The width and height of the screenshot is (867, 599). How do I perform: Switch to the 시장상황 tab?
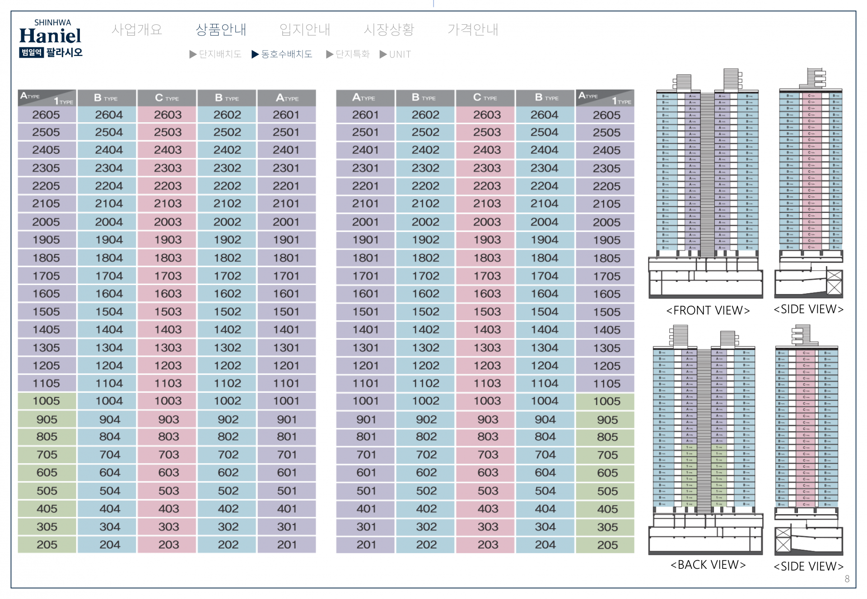tap(389, 30)
